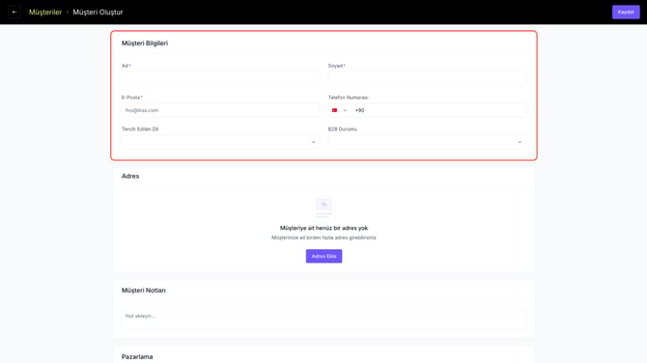Open the Turkey flag country code selector
The width and height of the screenshot is (647, 363).
pyautogui.click(x=340, y=110)
